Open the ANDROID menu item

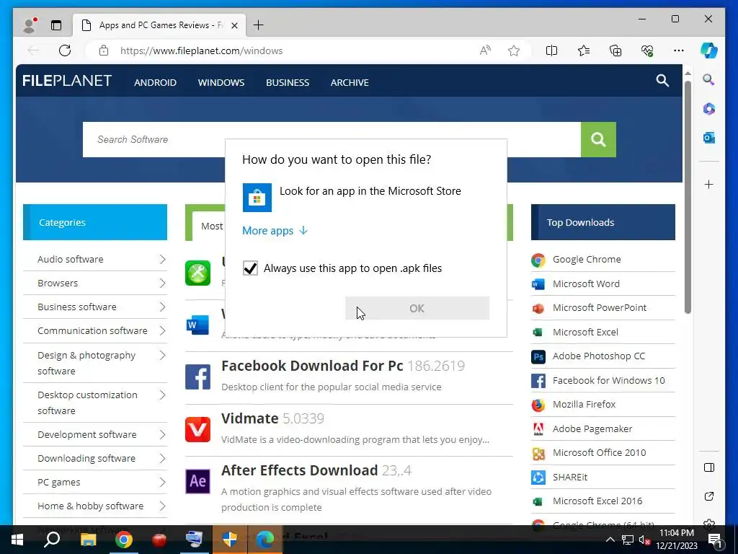[x=156, y=82]
